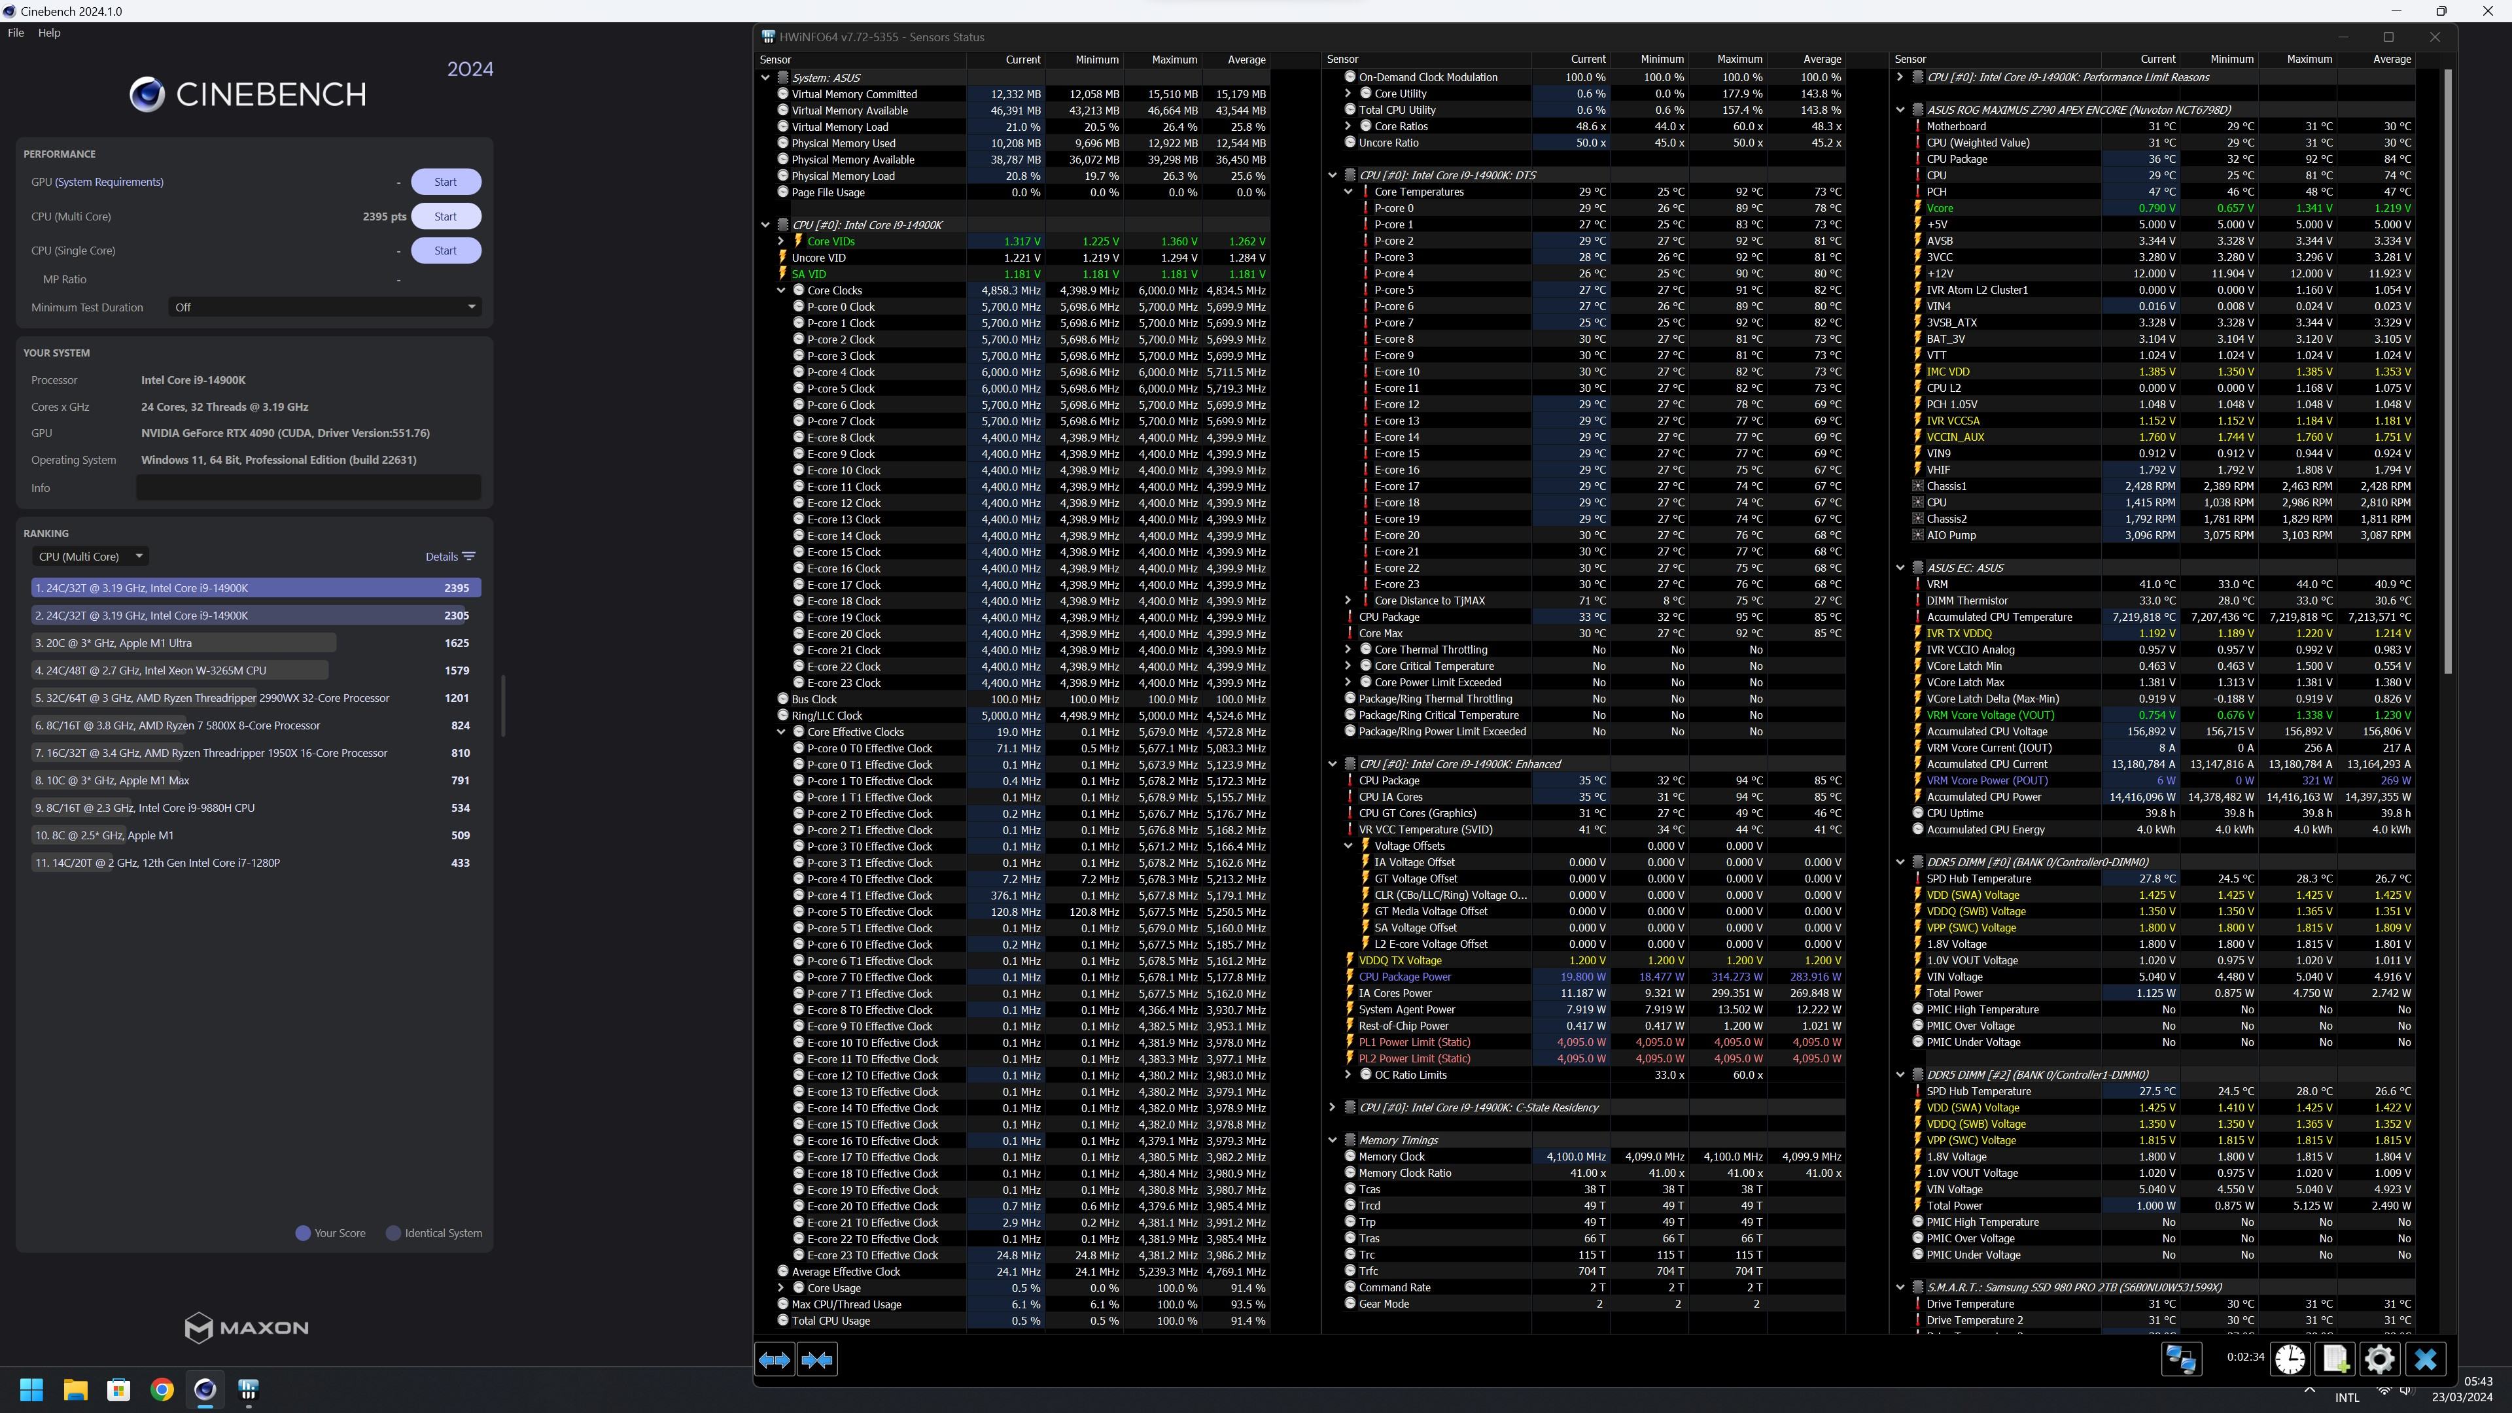Click the Maxon logo in Cinebench

(x=247, y=1327)
